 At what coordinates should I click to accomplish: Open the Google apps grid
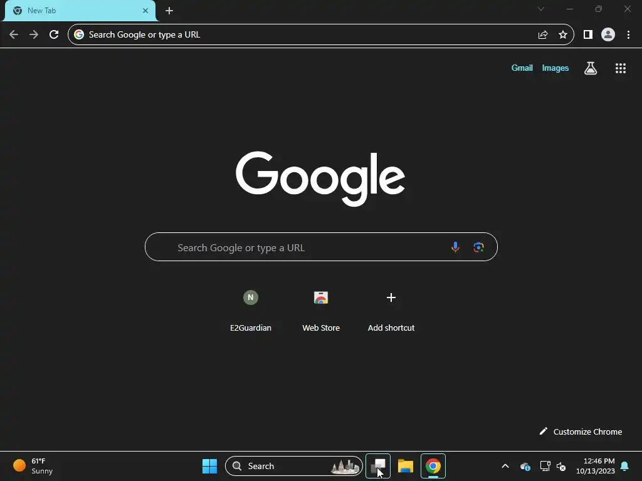tap(621, 68)
